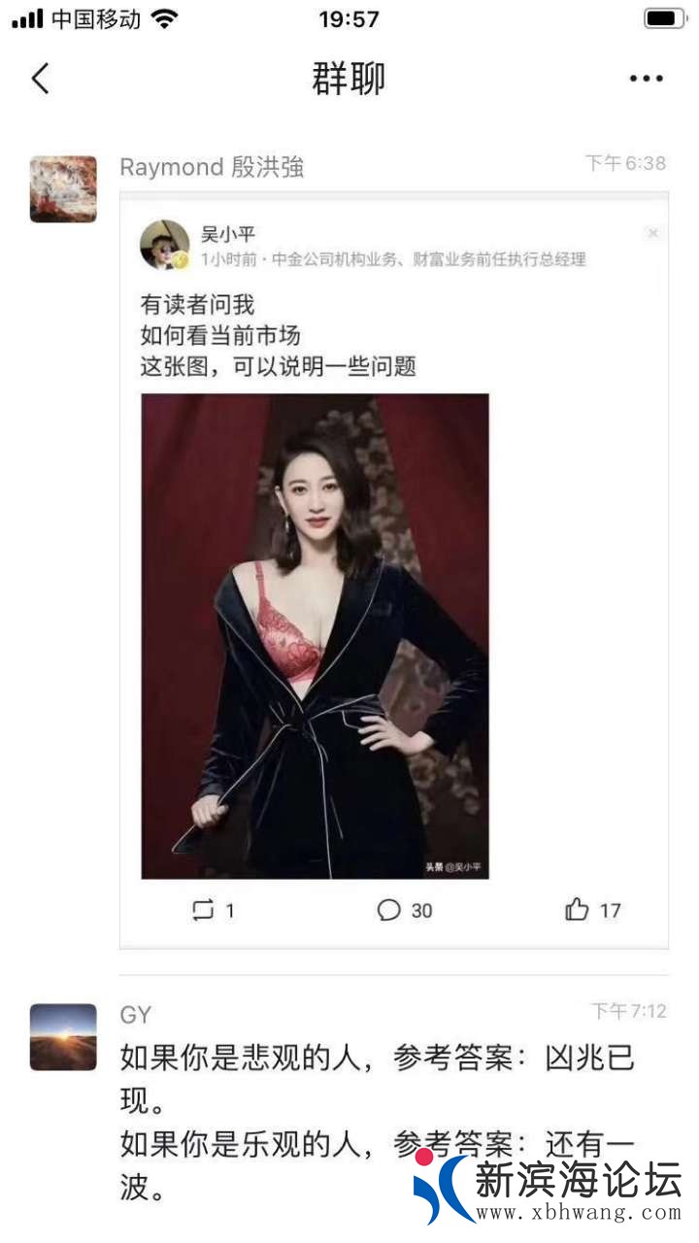Image resolution: width=699 pixels, height=1243 pixels.
Task: Open the three-dot more options menu
Action: click(x=646, y=79)
